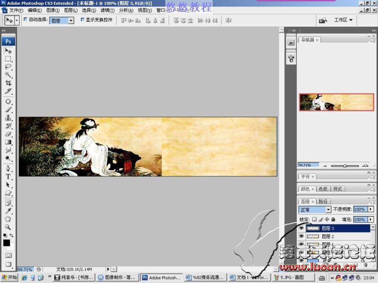Image resolution: width=378 pixels, height=283 pixels.
Task: Adjust the navigator zoom slider
Action: (x=345, y=166)
